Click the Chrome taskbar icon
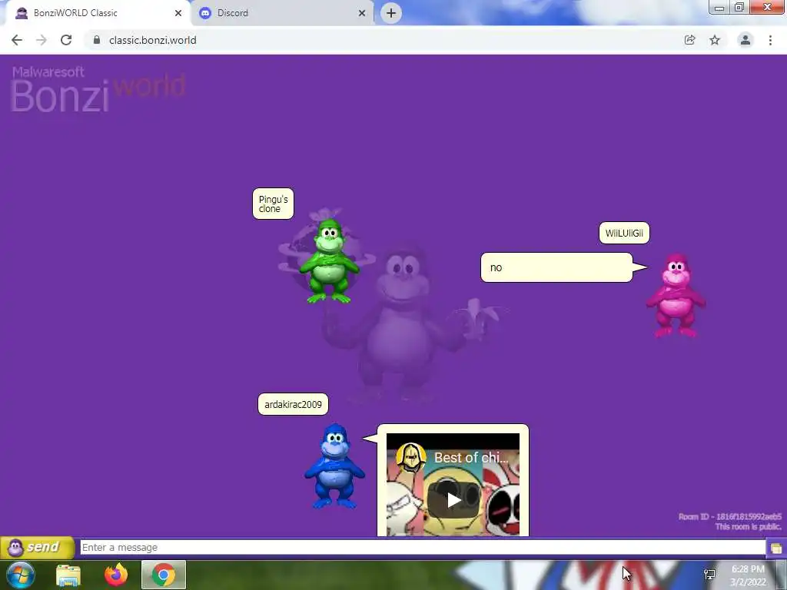 [164, 575]
